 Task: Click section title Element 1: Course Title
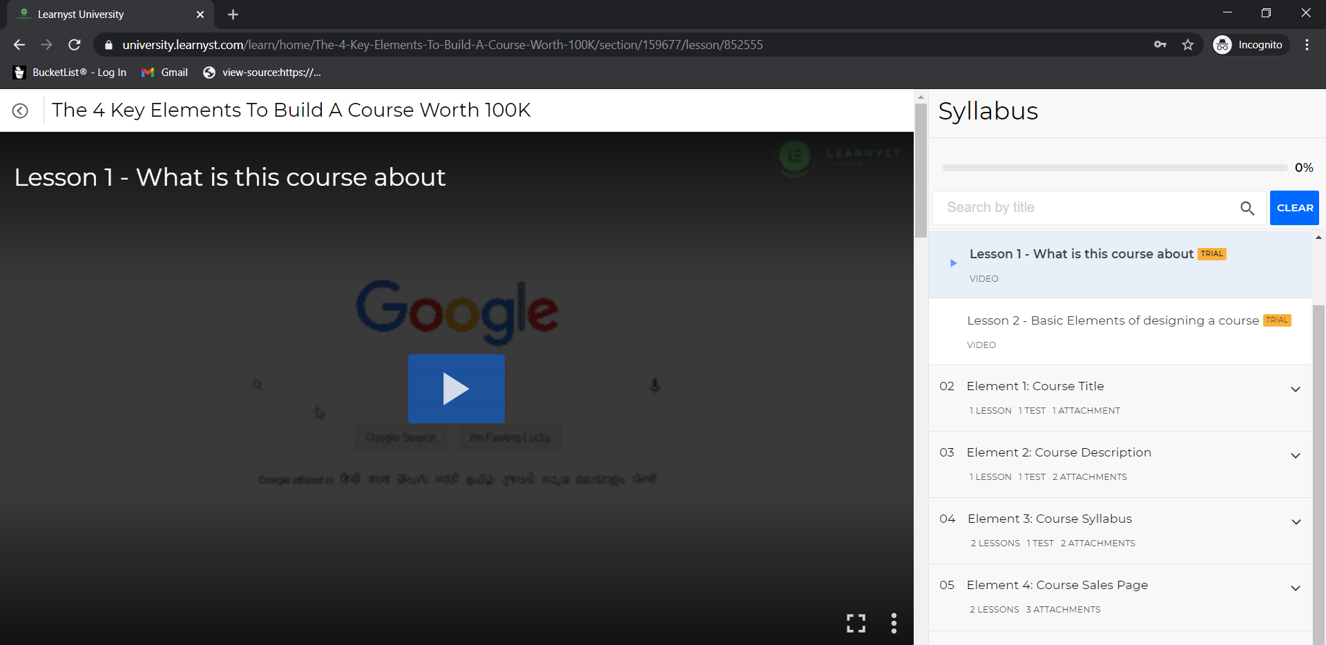(x=1035, y=386)
